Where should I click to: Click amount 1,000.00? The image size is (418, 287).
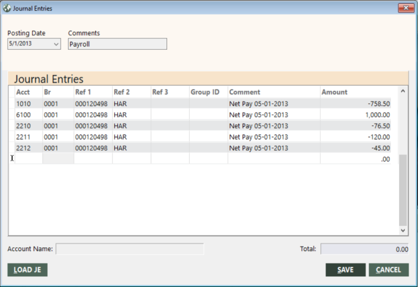356,115
